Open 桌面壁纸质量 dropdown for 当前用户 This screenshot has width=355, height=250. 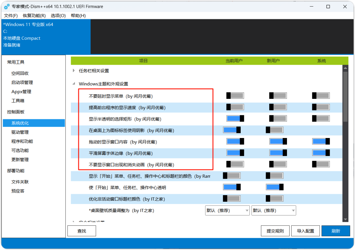pos(227,210)
